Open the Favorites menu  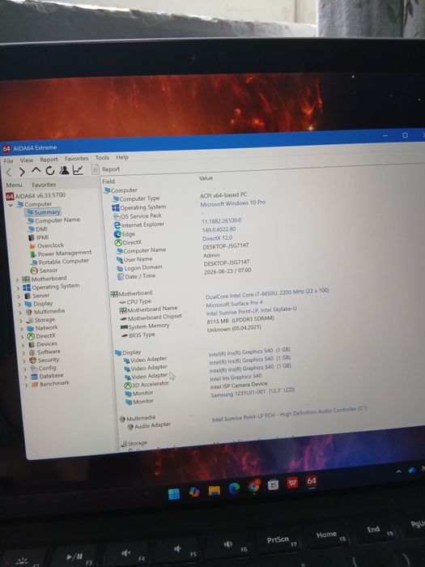tap(77, 159)
